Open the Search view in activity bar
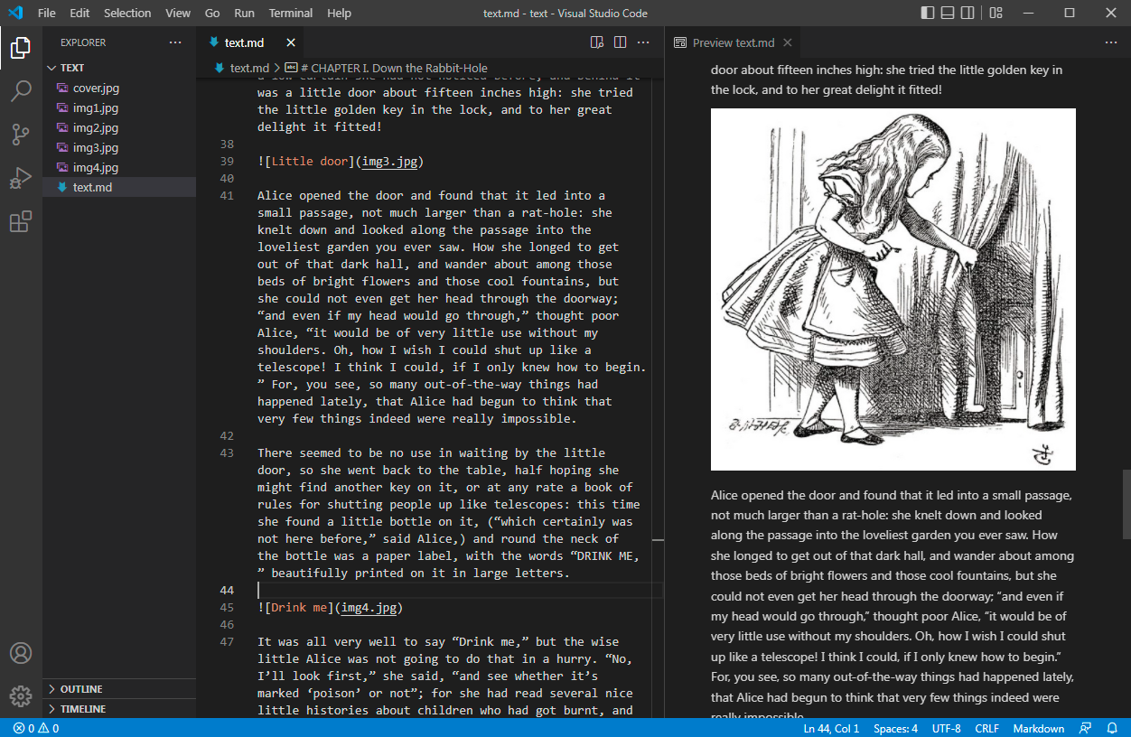This screenshot has width=1131, height=737. coord(21,90)
